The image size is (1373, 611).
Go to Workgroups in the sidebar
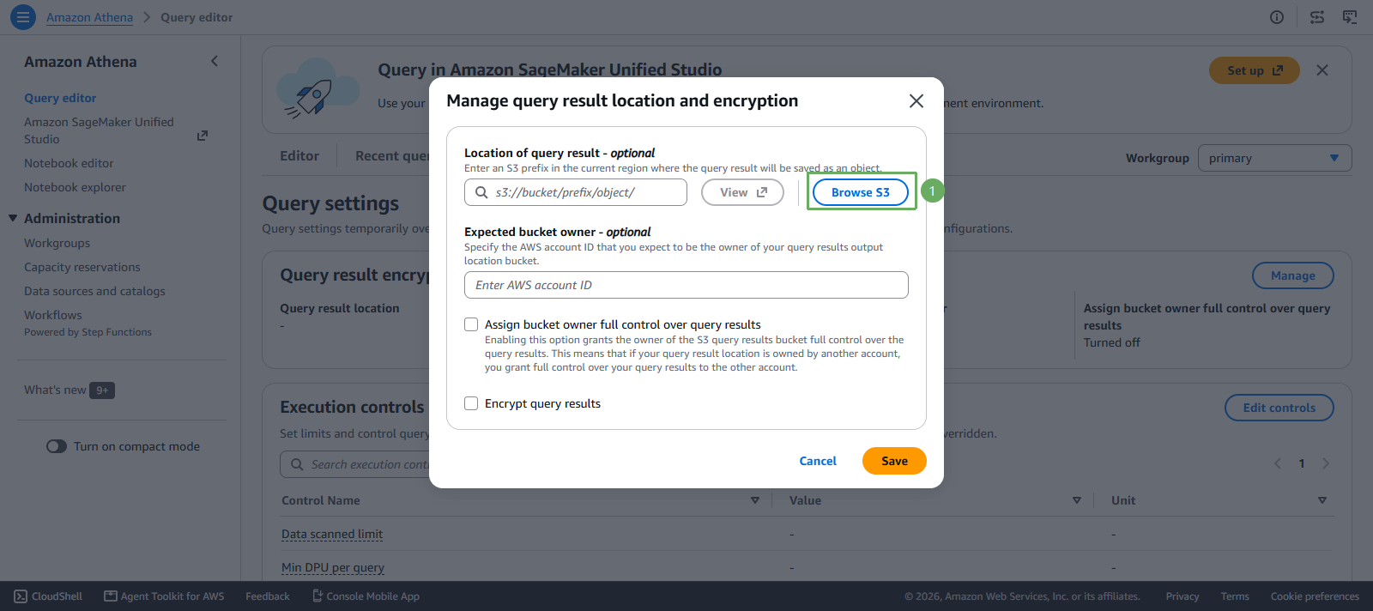[57, 243]
